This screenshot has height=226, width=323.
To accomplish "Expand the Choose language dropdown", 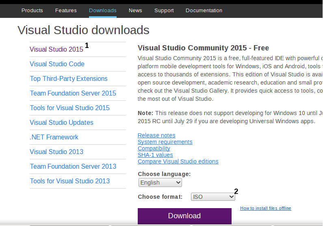I will [160, 183].
